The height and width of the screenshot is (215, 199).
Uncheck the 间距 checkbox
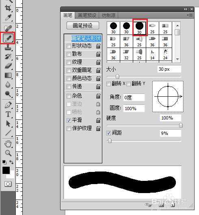tap(109, 133)
